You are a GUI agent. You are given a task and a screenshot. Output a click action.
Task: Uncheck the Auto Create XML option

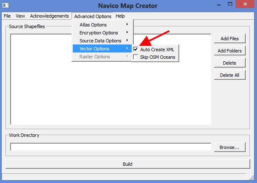(x=136, y=50)
